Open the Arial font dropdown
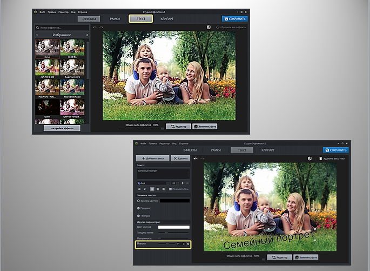 (x=153, y=183)
